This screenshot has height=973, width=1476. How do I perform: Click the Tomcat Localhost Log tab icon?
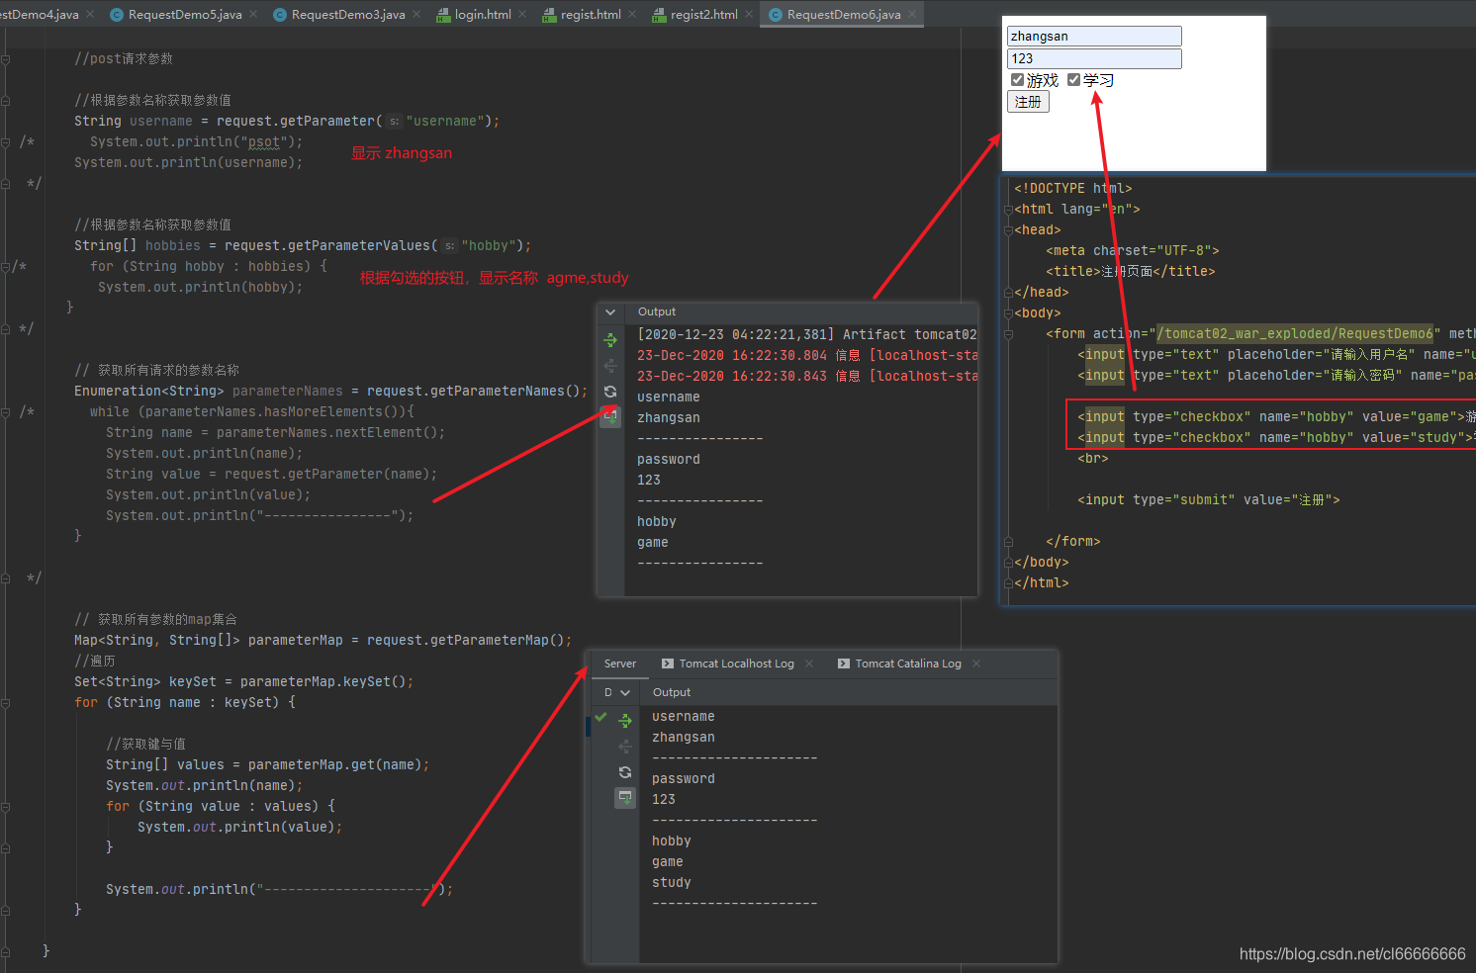pyautogui.click(x=668, y=663)
